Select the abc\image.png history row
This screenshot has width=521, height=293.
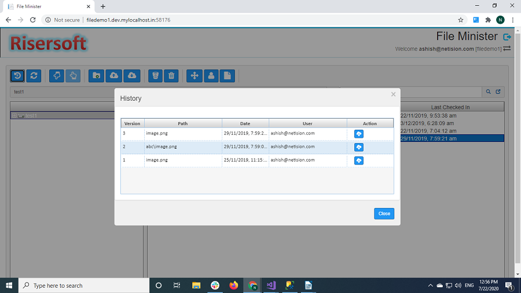182,147
